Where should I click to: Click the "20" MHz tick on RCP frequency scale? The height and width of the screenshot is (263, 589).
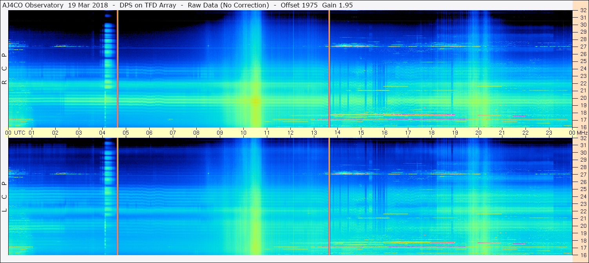pyautogui.click(x=583, y=98)
